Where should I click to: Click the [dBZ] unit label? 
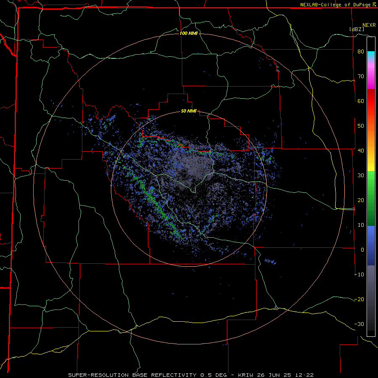point(357,29)
